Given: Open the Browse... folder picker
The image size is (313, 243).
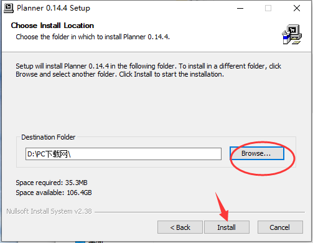Looking at the screenshot, I should (x=257, y=153).
